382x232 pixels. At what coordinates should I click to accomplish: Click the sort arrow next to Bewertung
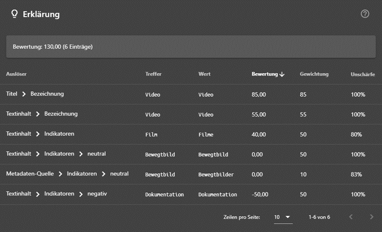pyautogui.click(x=282, y=74)
